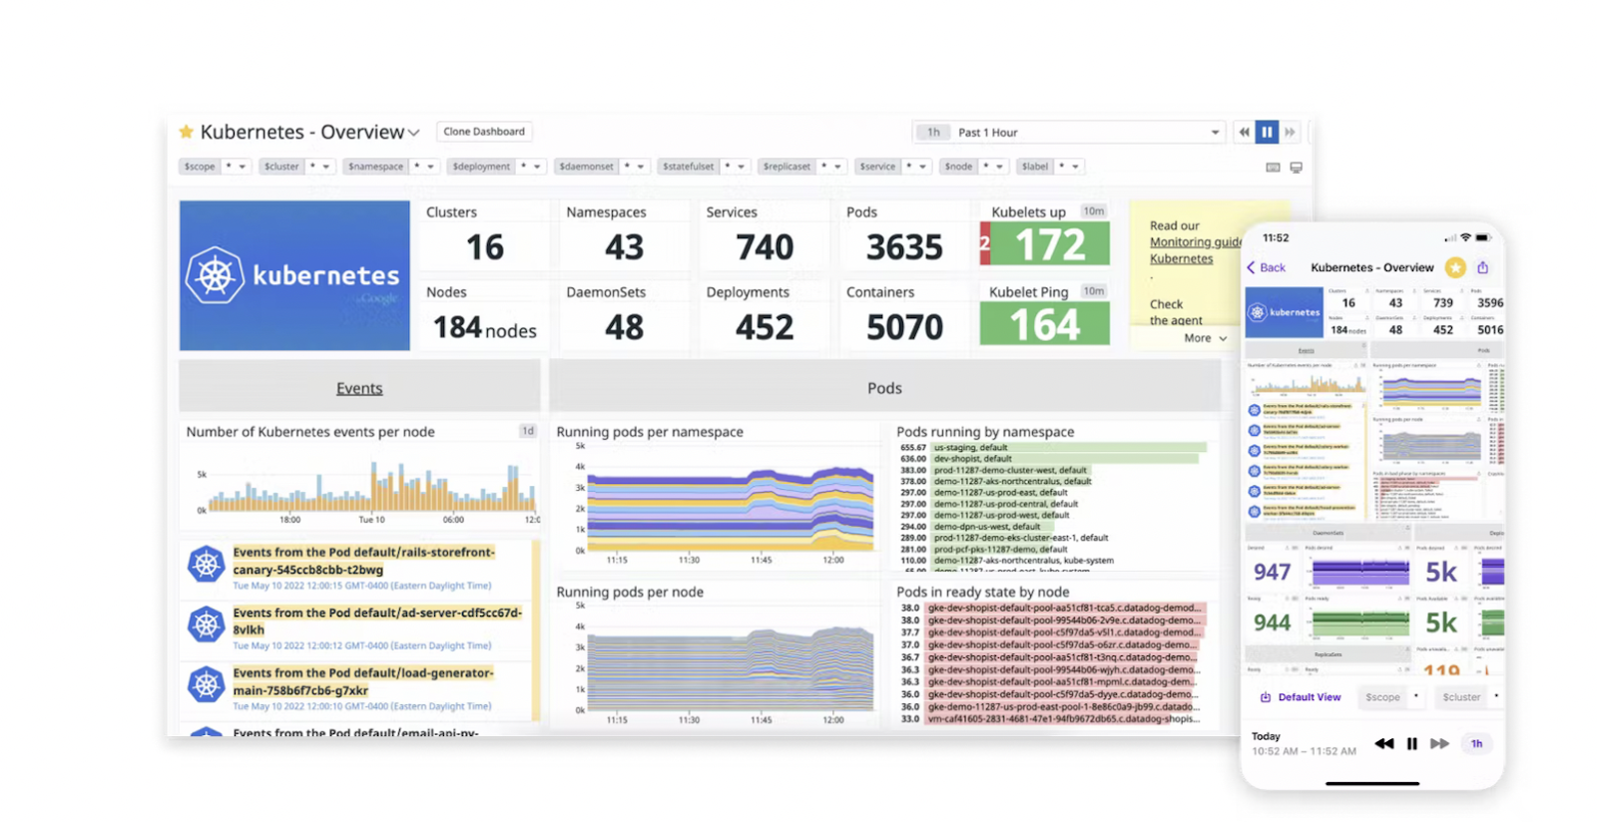This screenshot has height=822, width=1597.
Task: Click the us-staging, default row in the namespace list
Action: tap(1053, 448)
